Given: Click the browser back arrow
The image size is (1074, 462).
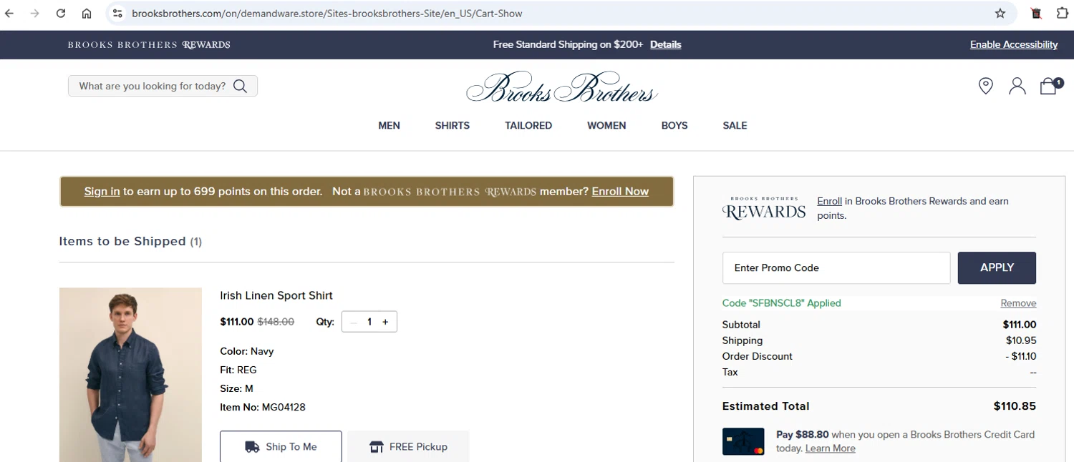Looking at the screenshot, I should (x=9, y=14).
